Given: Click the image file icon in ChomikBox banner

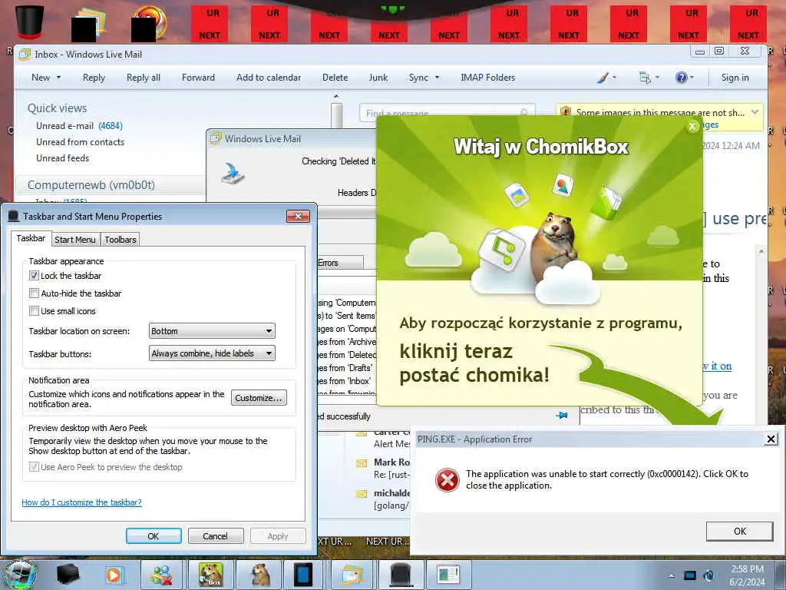Looking at the screenshot, I should [517, 194].
